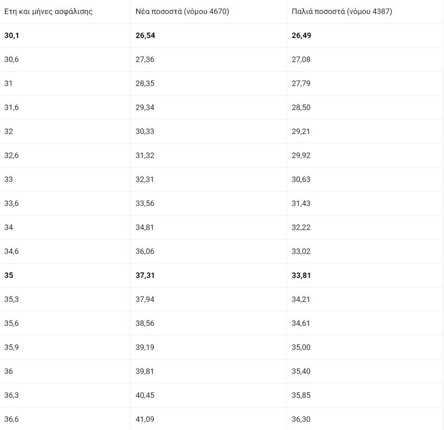
Task: Click the new percentage value 26,54
Action: pos(145,35)
